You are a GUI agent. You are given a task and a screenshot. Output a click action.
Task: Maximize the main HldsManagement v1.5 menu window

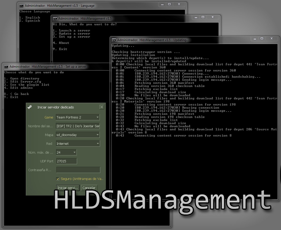[203, 17]
